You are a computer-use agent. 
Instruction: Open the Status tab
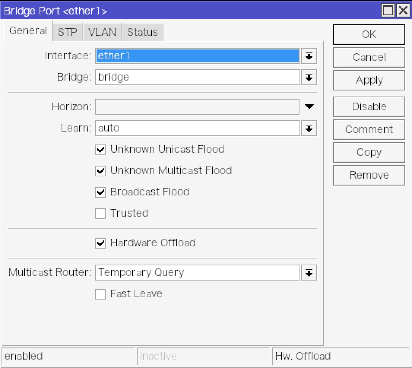coord(142,32)
